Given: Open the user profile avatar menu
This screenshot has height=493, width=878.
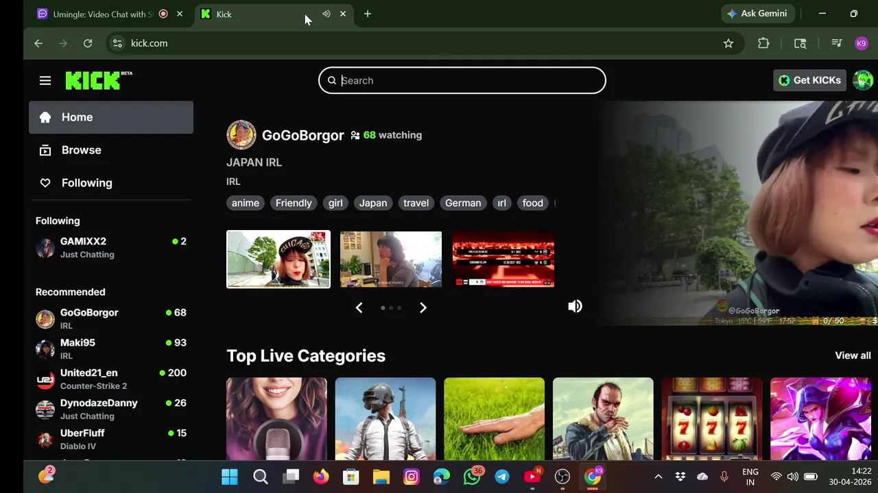Looking at the screenshot, I should pos(863,80).
